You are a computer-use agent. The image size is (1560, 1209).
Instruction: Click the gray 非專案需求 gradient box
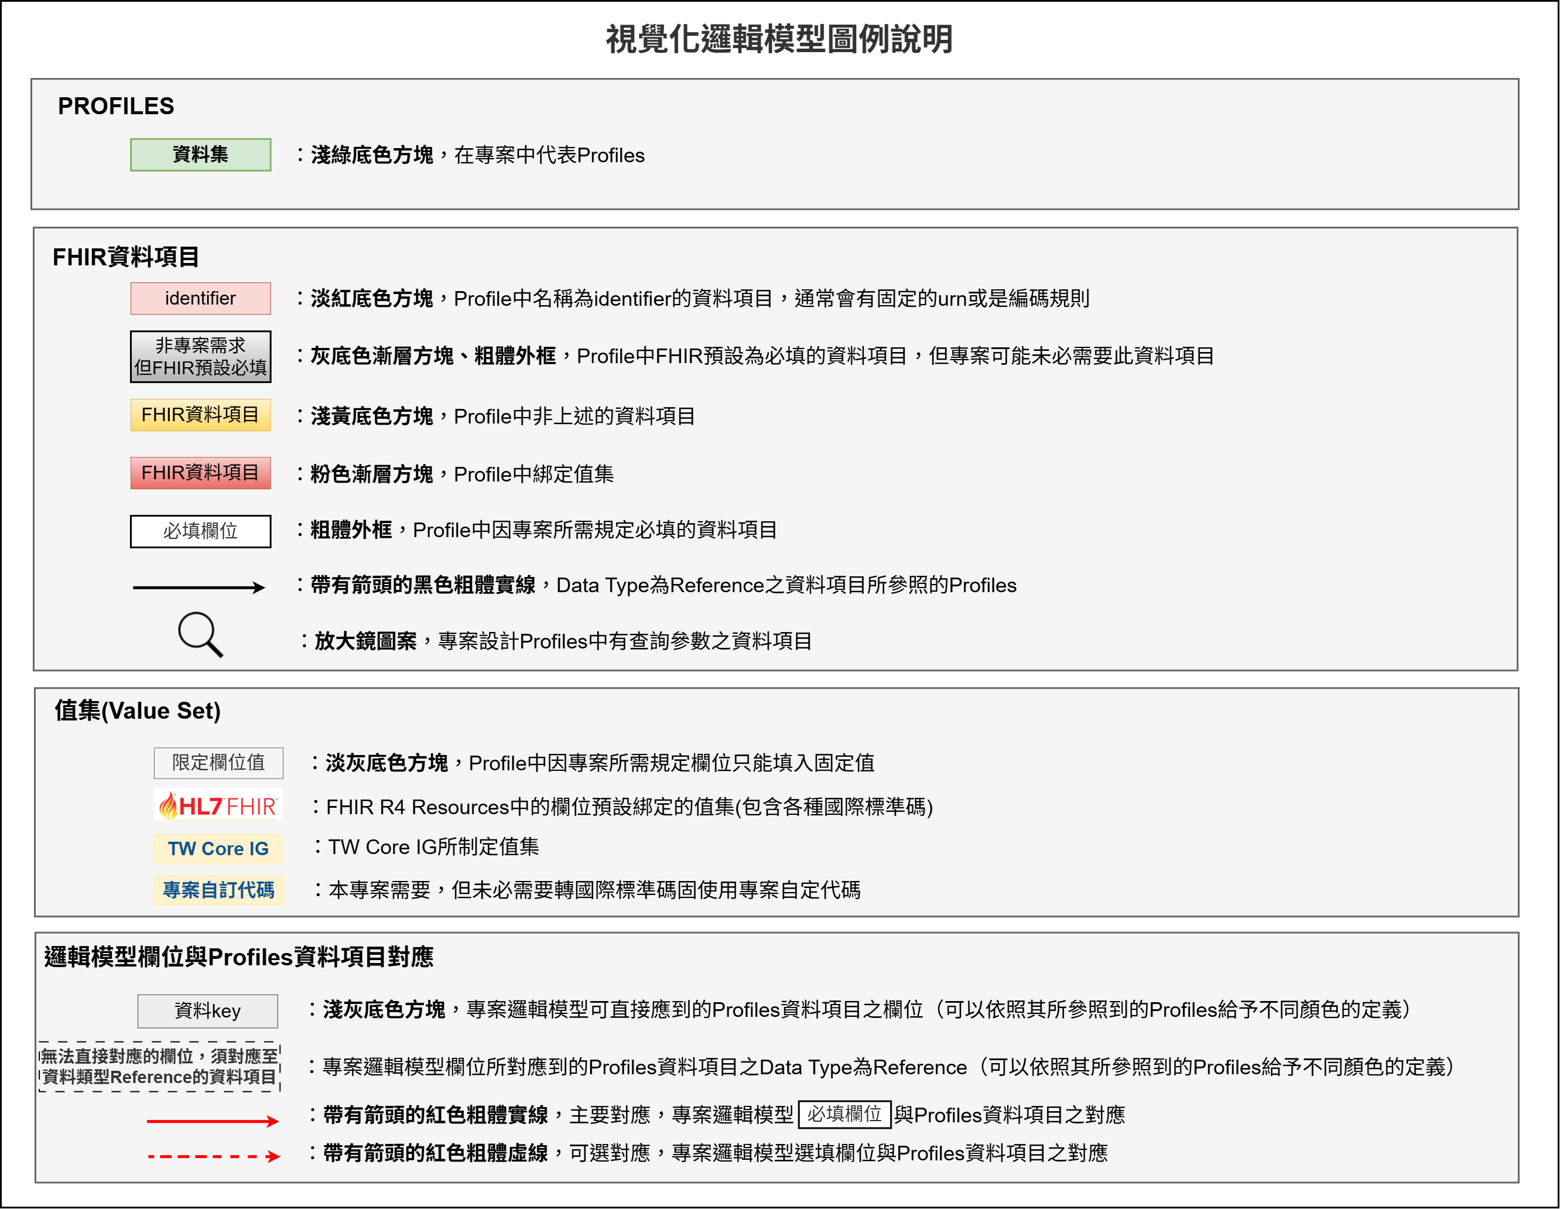tap(200, 356)
